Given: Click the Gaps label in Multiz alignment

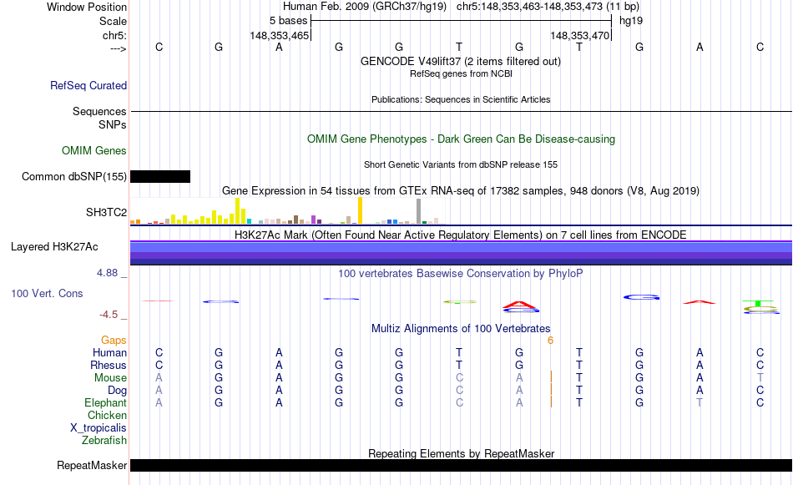Looking at the screenshot, I should 114,341.
